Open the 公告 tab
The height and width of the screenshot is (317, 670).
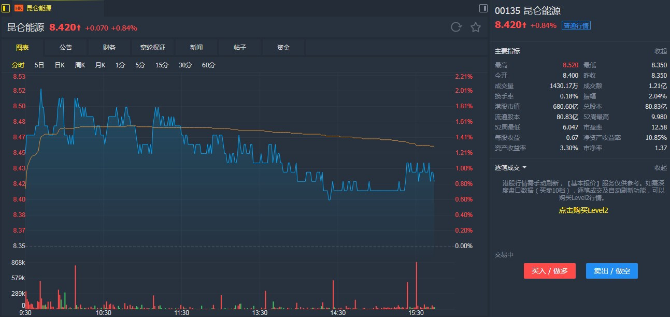tap(66, 47)
